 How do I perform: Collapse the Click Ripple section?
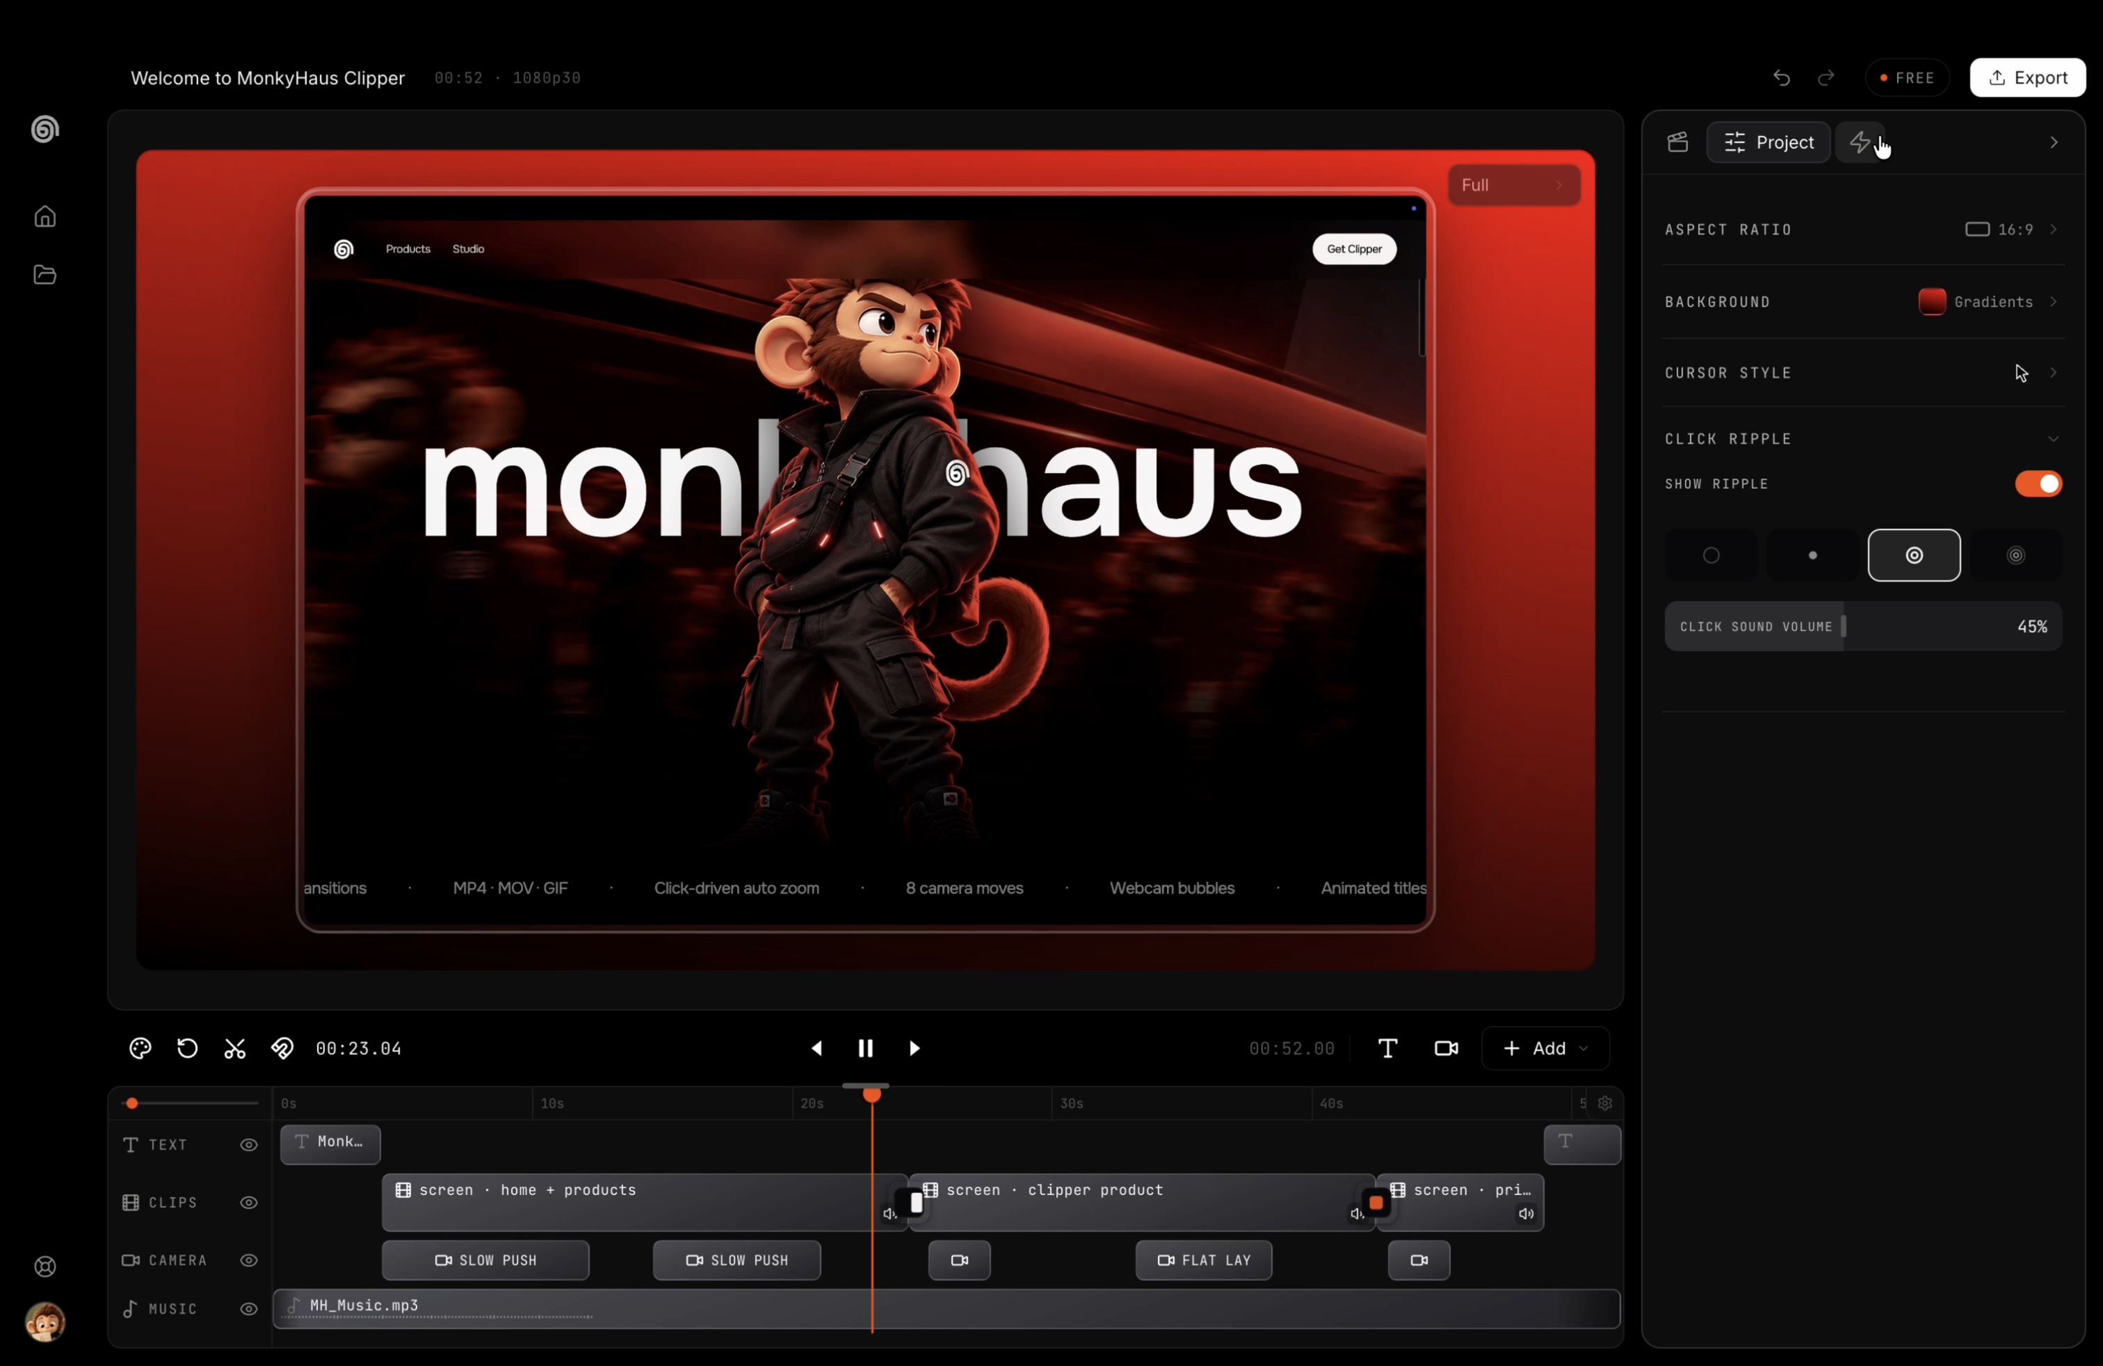pos(1862,439)
